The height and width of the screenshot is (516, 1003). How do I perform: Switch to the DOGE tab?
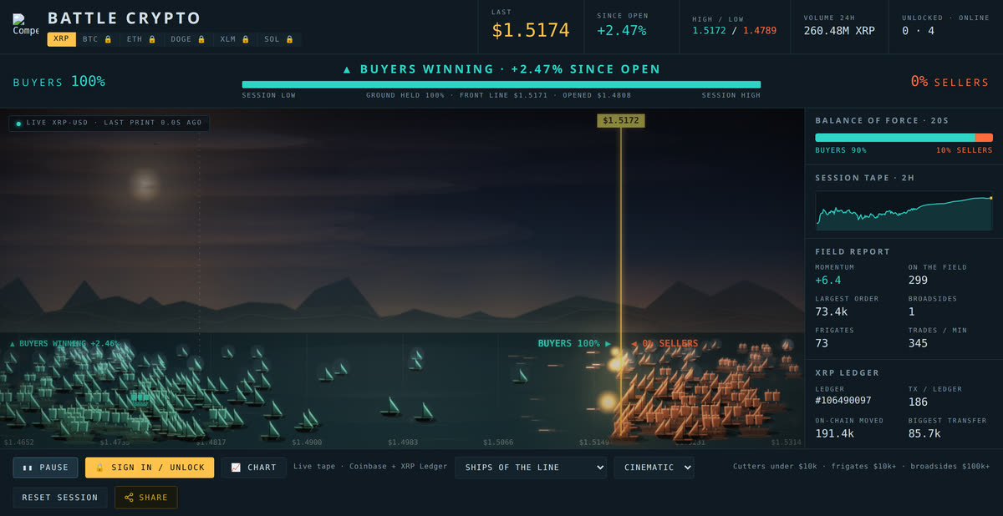(187, 39)
